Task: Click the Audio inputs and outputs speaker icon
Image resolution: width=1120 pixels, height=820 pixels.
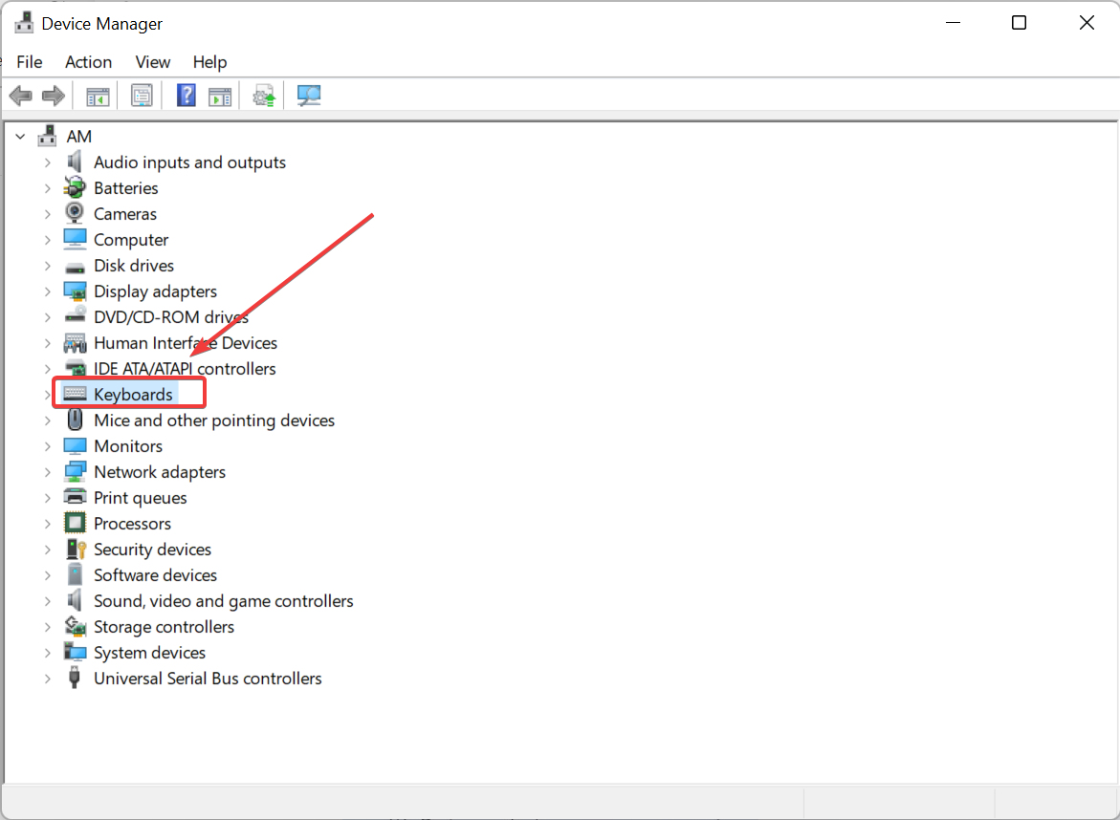Action: 75,162
